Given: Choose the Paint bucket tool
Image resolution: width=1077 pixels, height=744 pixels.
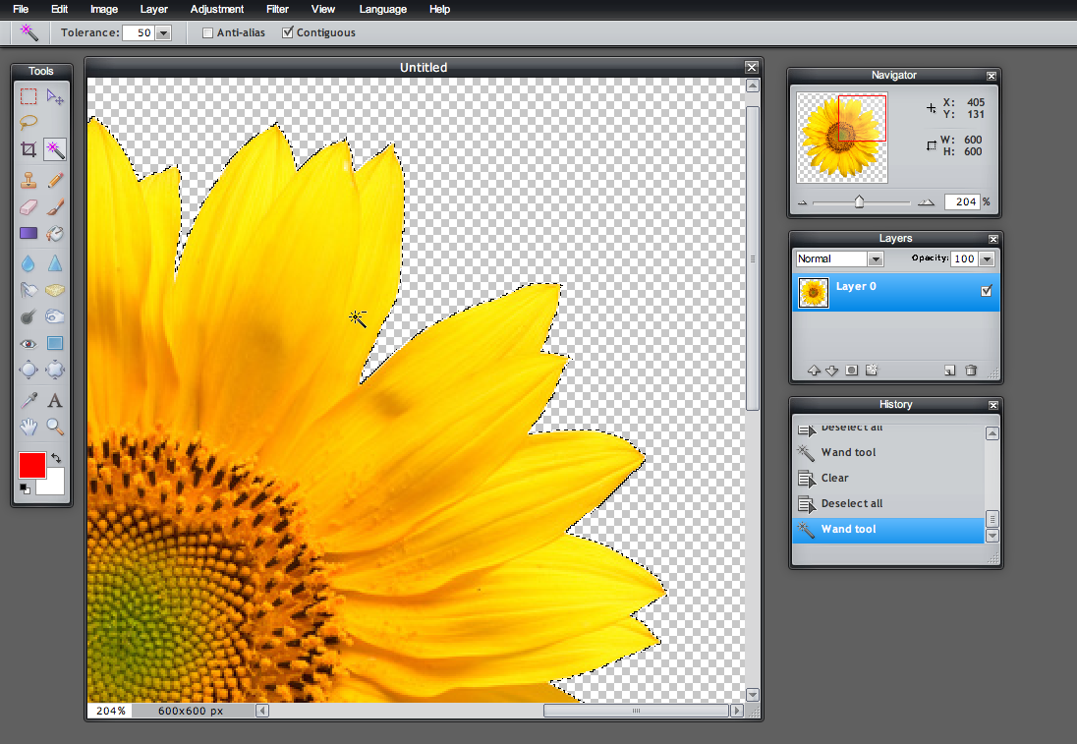Looking at the screenshot, I should coord(55,234).
